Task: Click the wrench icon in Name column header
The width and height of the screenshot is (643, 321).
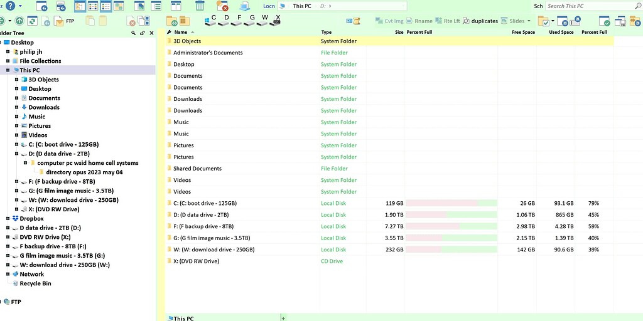Action: click(x=169, y=32)
